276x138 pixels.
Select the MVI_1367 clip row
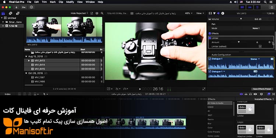click(63, 77)
